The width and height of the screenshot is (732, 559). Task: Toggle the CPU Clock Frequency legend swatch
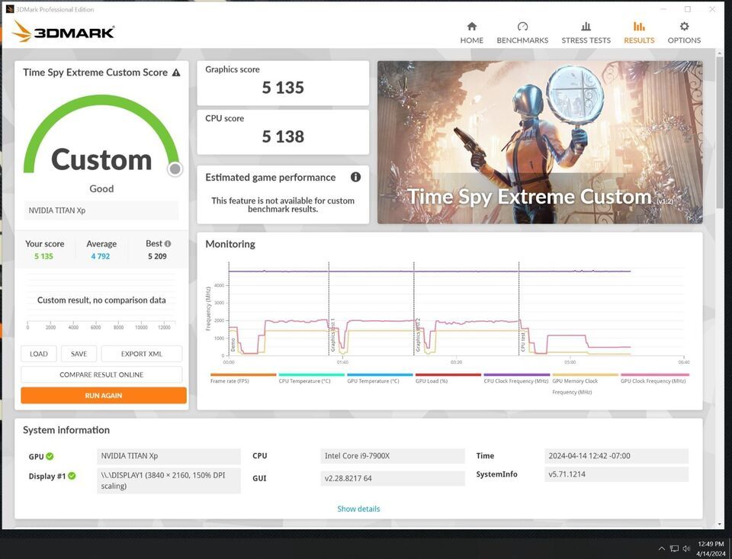[517, 374]
